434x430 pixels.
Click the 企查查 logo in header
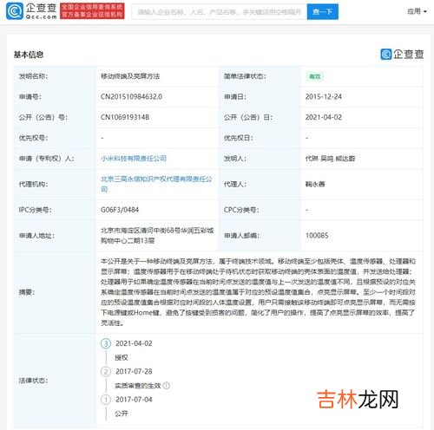(x=31, y=11)
